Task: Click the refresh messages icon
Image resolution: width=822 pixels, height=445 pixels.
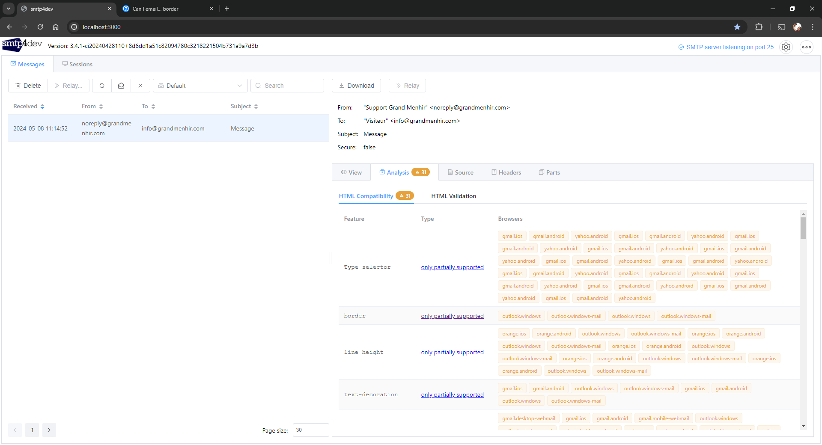Action: pyautogui.click(x=102, y=86)
